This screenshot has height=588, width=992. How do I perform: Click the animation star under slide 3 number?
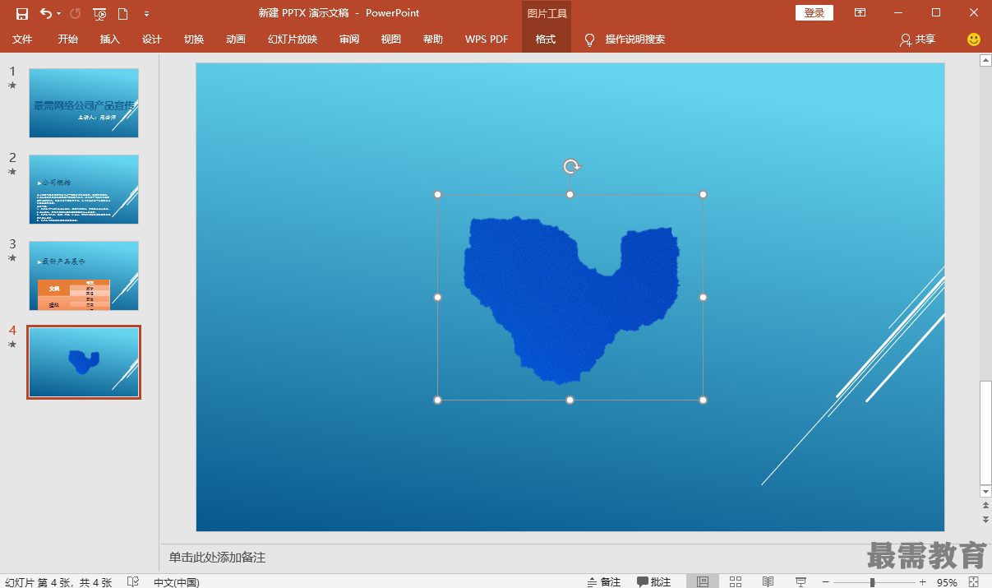(12, 258)
